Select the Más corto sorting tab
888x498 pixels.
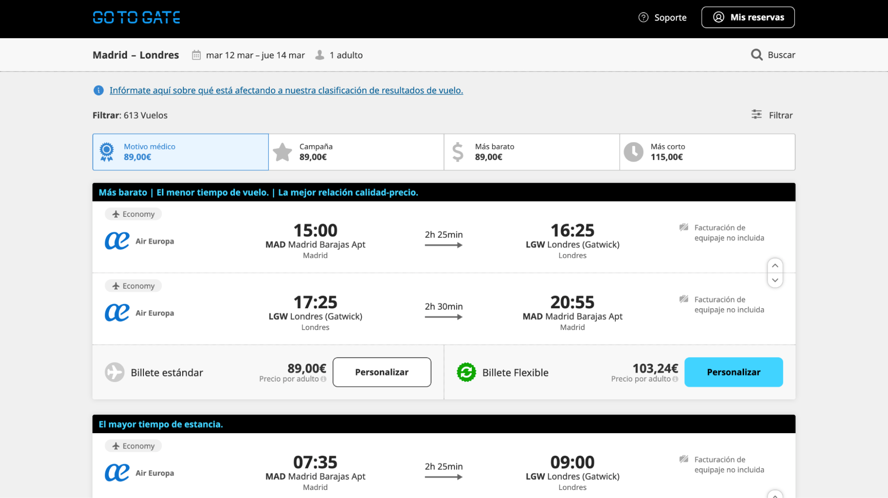(707, 152)
